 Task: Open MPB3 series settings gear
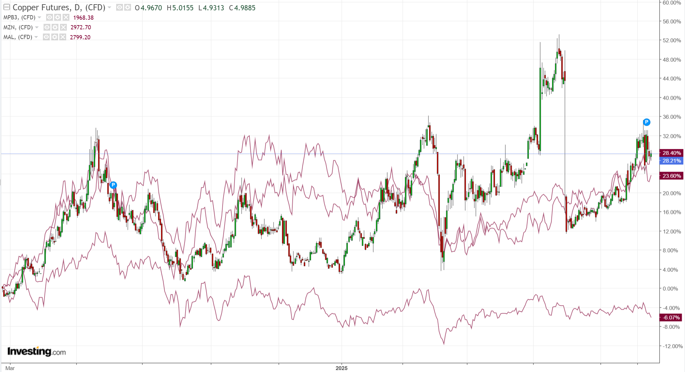click(57, 17)
